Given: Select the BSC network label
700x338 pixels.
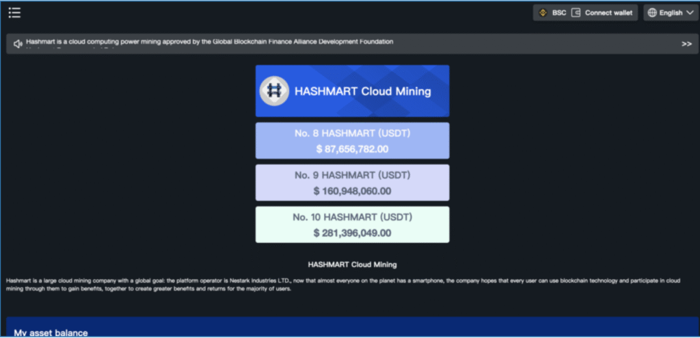Looking at the screenshot, I should click(559, 13).
